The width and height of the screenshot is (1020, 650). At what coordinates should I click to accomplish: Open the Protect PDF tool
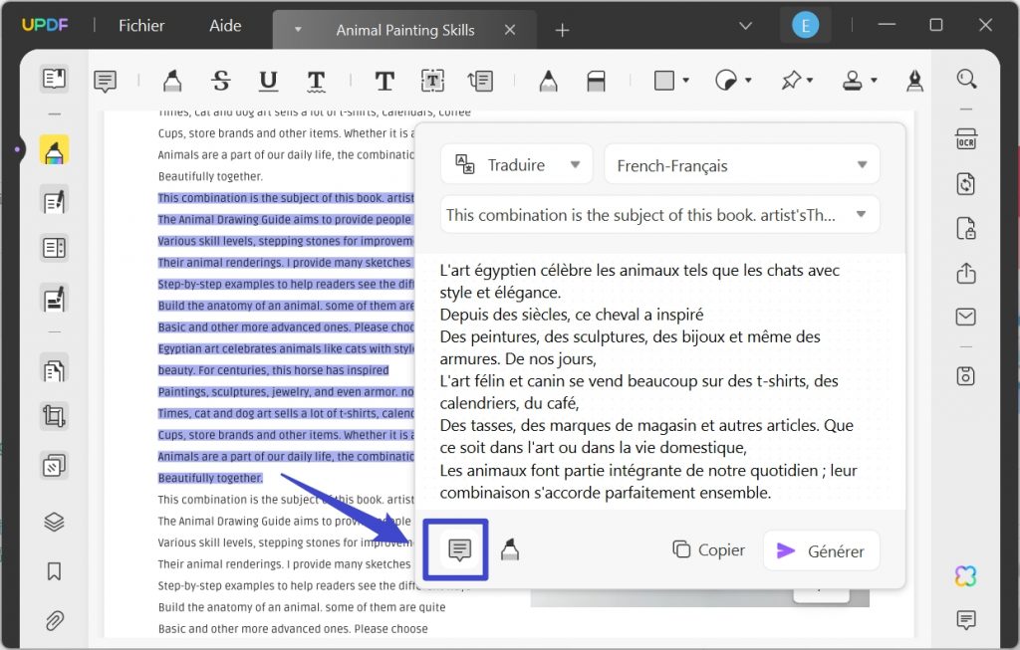(x=966, y=229)
